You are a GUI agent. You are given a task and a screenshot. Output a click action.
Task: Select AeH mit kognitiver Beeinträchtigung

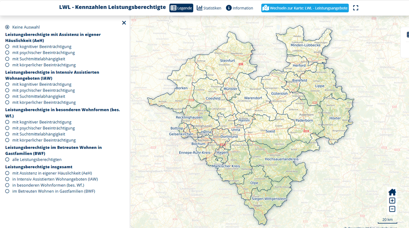point(7,46)
